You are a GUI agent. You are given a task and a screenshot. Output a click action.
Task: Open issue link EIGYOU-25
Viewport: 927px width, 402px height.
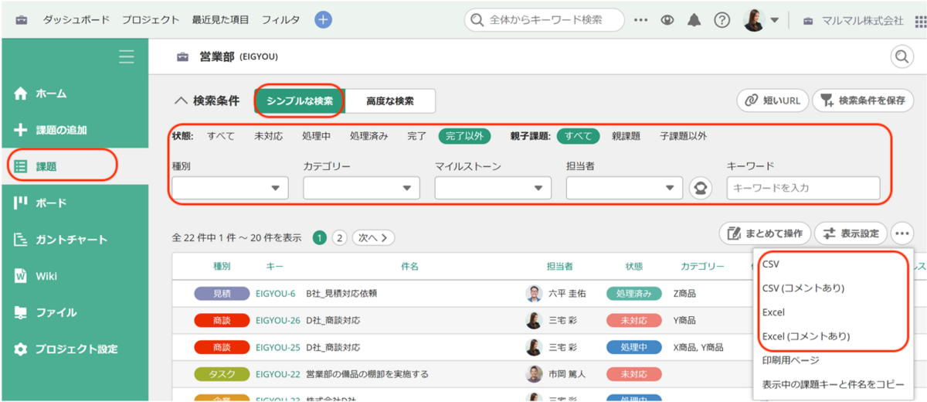coord(278,347)
